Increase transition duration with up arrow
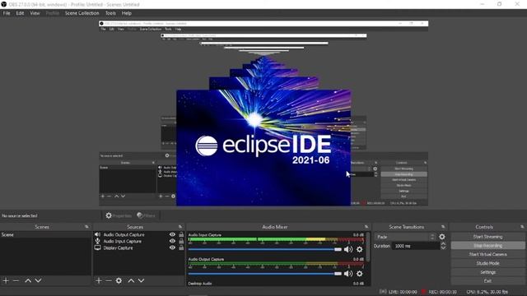The height and width of the screenshot is (296, 527). (x=443, y=244)
